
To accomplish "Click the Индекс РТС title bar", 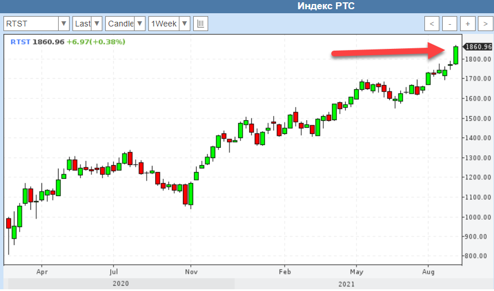I will point(326,6).
